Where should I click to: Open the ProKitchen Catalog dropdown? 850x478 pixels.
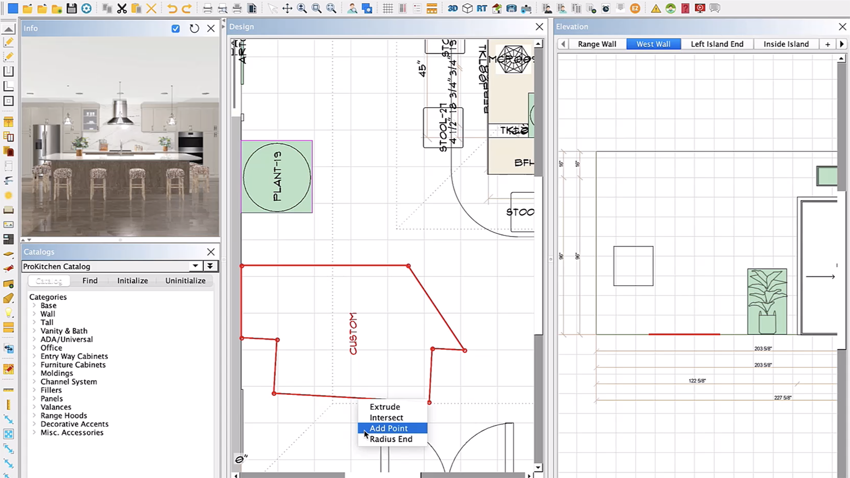[195, 266]
